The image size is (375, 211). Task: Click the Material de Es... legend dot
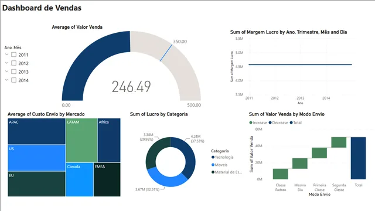[x=213, y=172]
